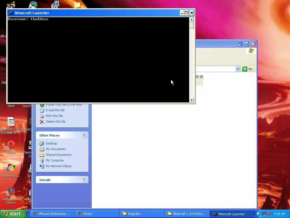Click the 'client' desktop icon label
290x218 pixels.
11,106
